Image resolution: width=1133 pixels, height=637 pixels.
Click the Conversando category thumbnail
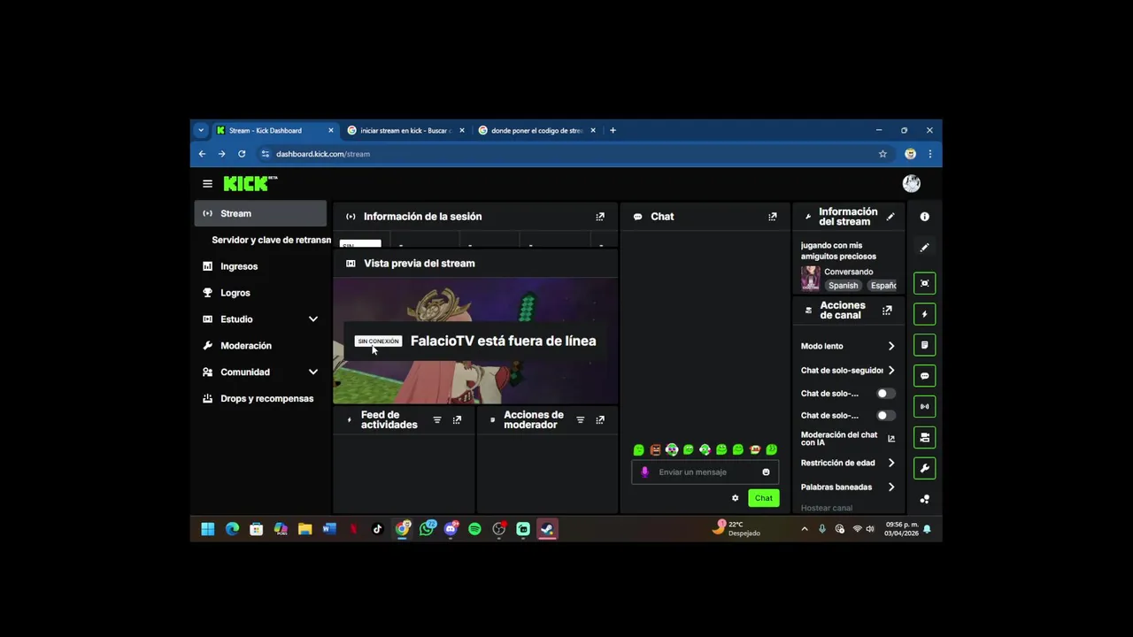810,279
